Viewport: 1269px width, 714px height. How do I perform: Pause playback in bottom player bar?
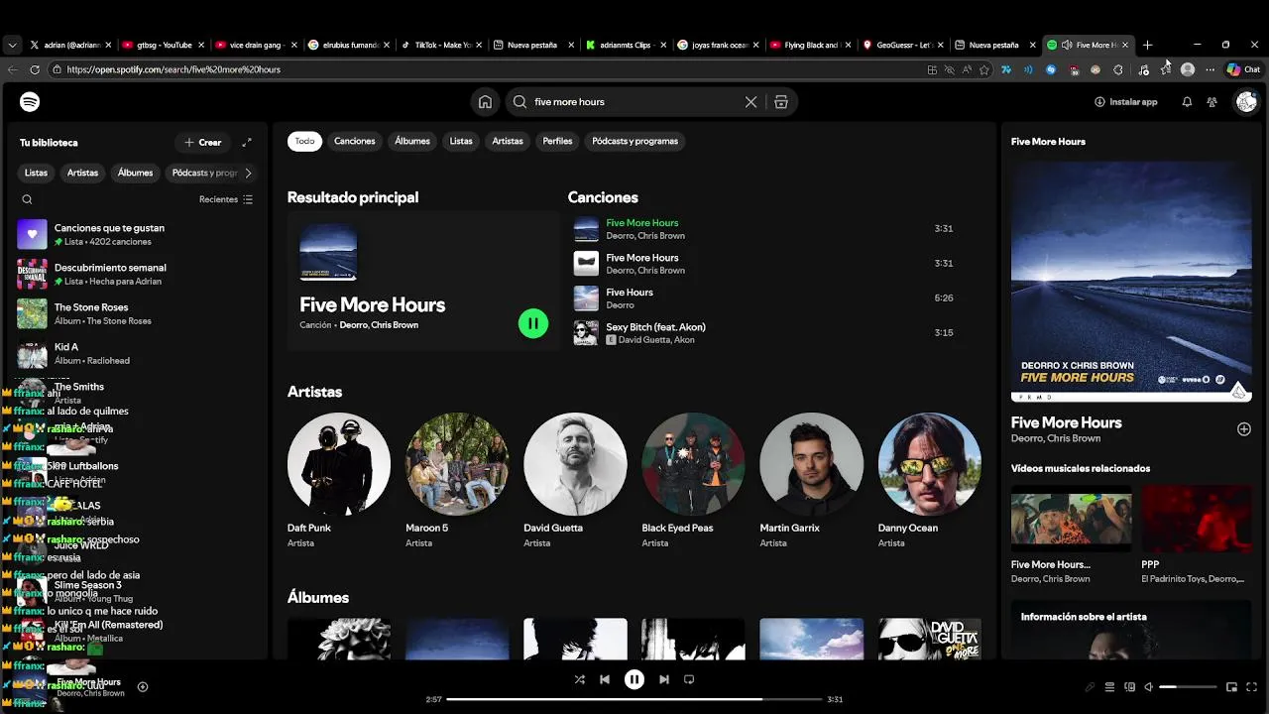[x=634, y=679]
